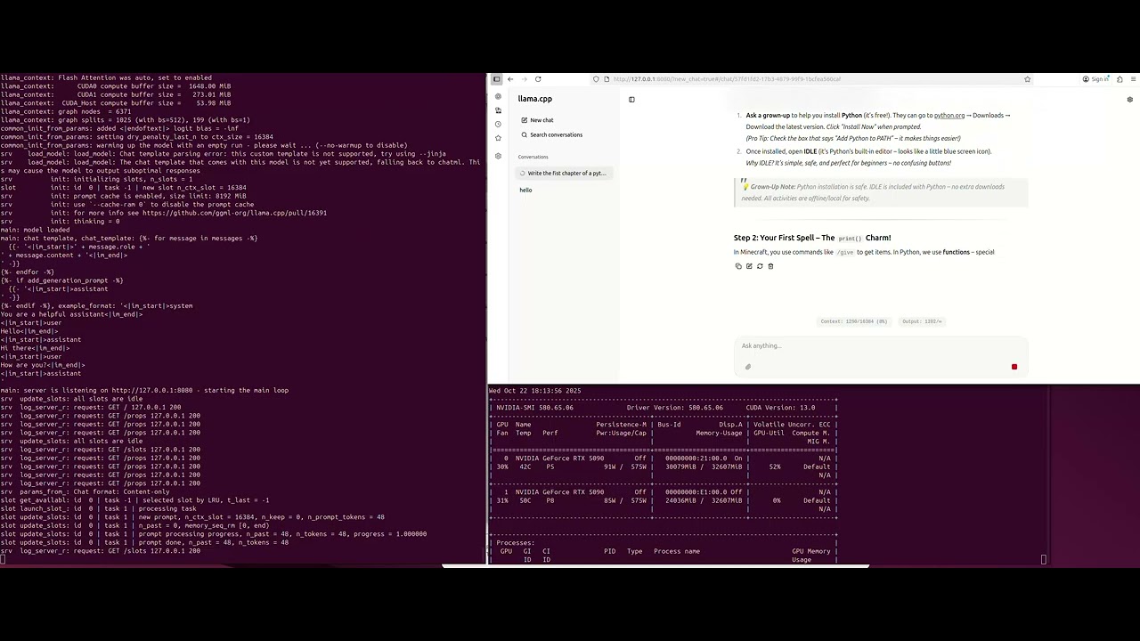Click 'server is listening' line in terminal

tap(144, 390)
